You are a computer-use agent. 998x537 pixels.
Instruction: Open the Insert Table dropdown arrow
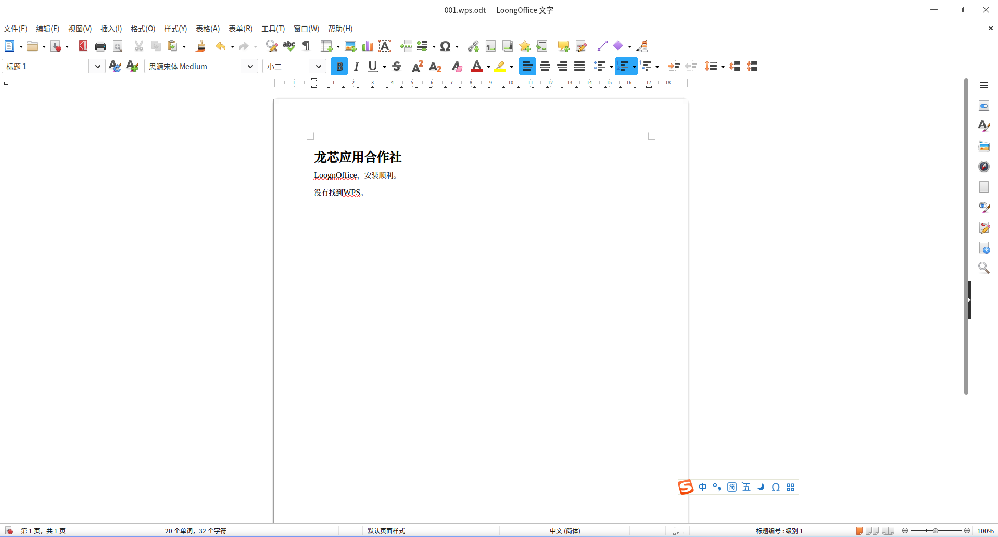tap(338, 47)
